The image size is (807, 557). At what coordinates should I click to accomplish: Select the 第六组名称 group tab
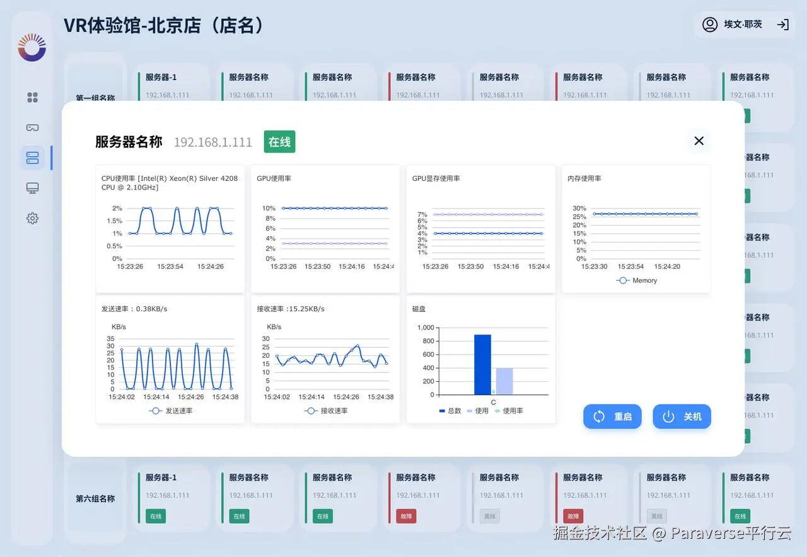coord(95,498)
